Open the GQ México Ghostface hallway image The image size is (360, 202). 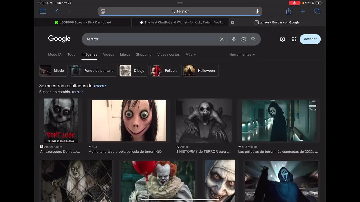pyautogui.click(x=279, y=121)
